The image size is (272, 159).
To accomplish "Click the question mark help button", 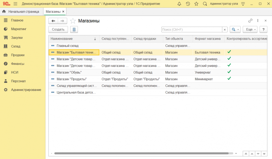I will pos(263,29).
